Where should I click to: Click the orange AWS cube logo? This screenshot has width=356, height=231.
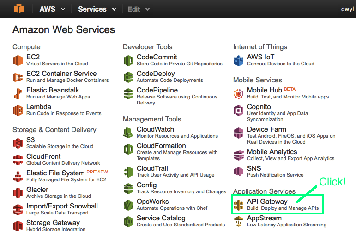point(19,9)
